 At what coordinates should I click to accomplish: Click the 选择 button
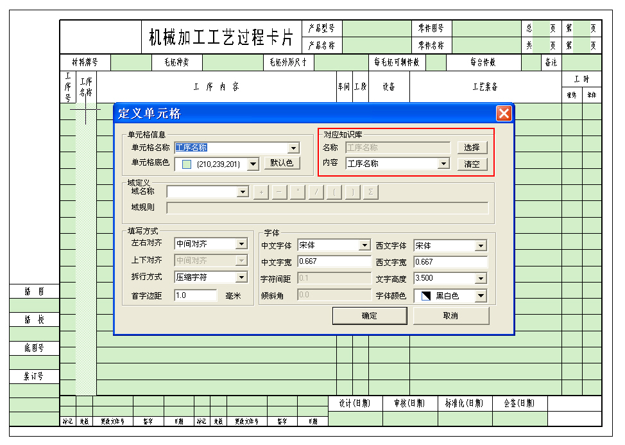pyautogui.click(x=472, y=148)
